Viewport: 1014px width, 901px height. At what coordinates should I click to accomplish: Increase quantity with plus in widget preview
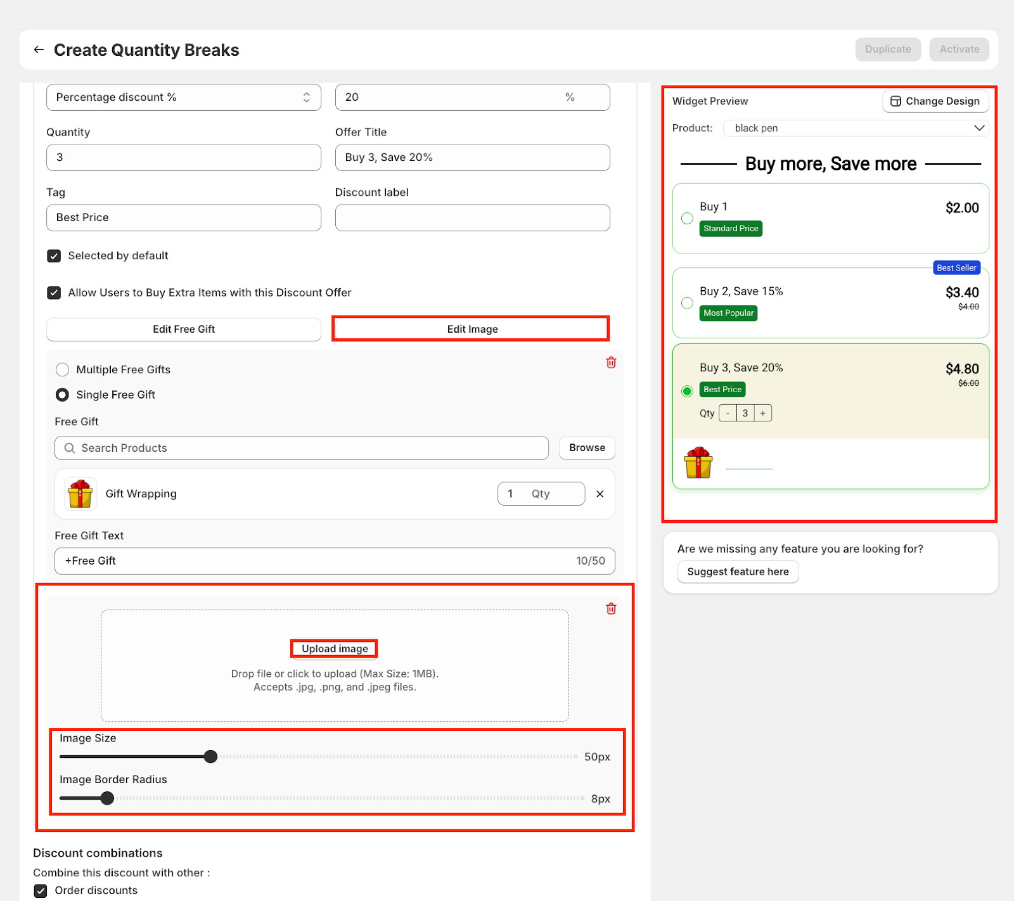[x=763, y=413]
